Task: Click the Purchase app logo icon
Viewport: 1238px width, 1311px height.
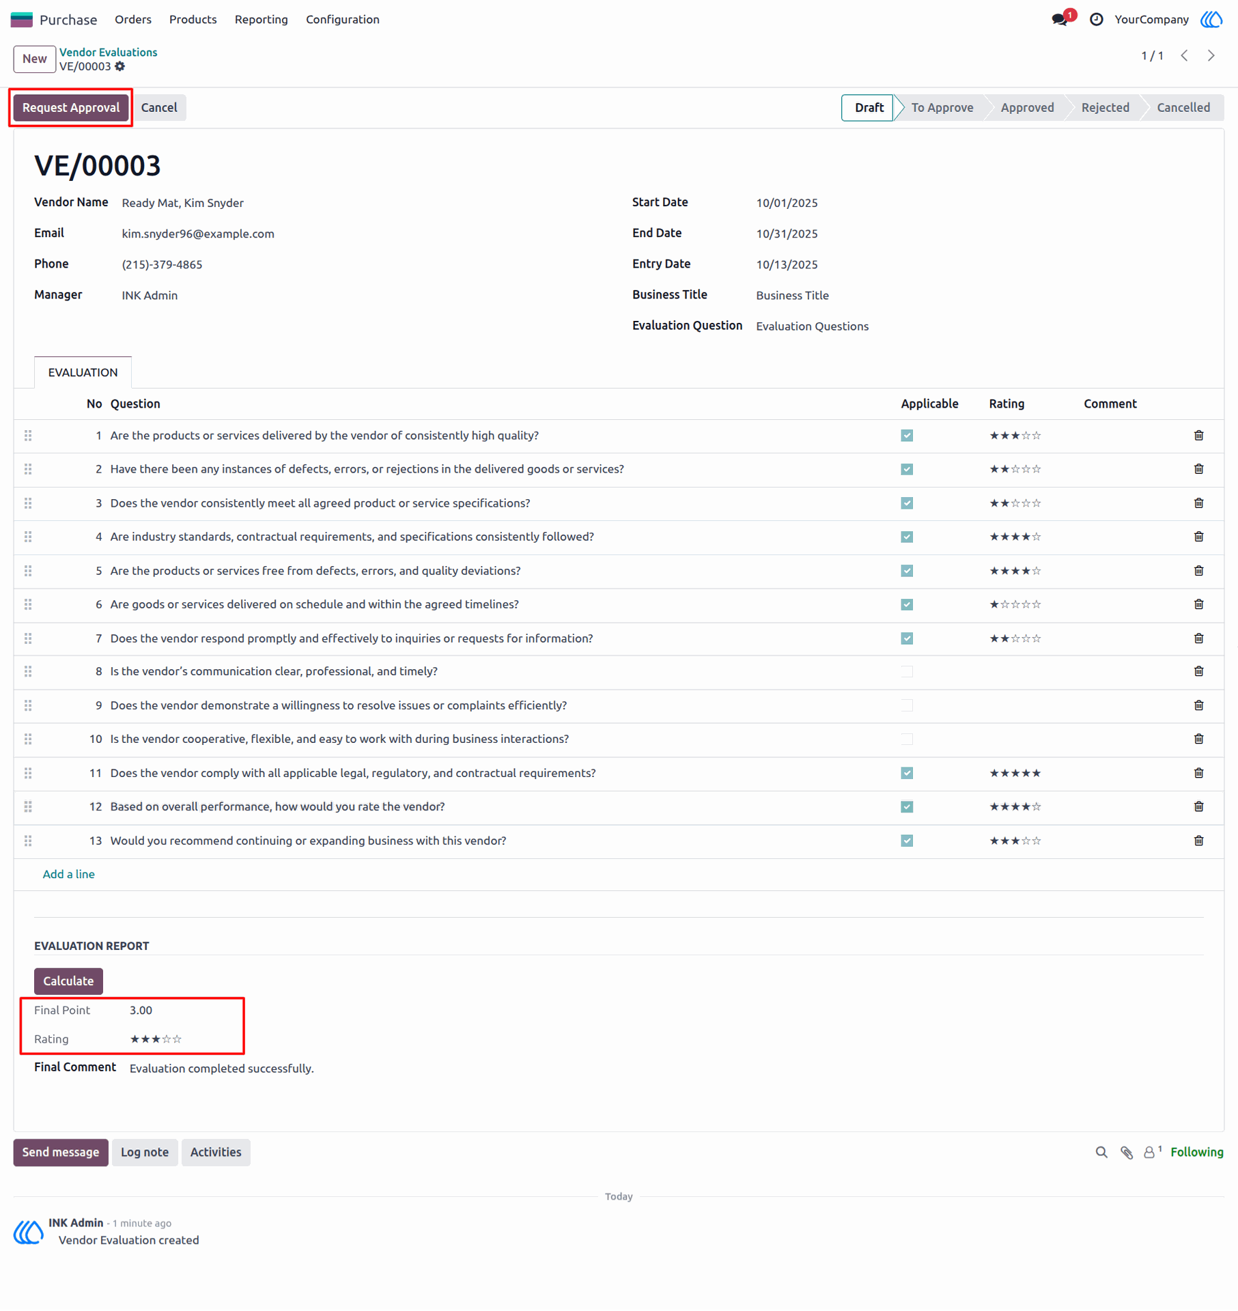Action: (22, 20)
